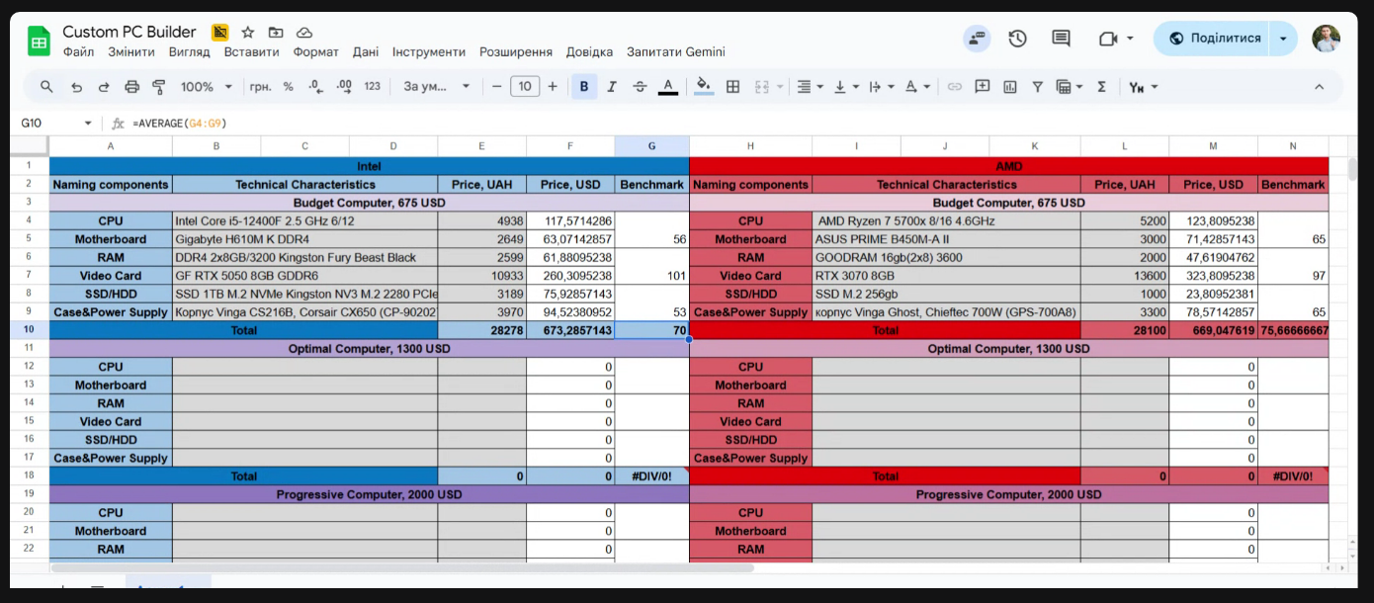Increase decimal places
This screenshot has width=1374, height=603.
coord(344,87)
